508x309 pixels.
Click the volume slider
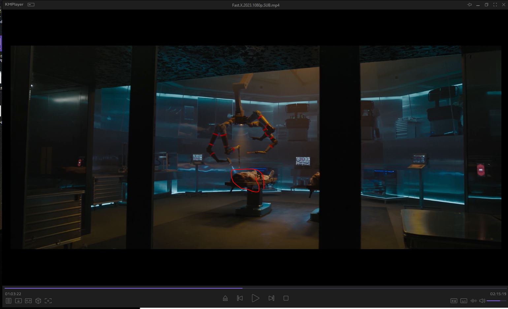pyautogui.click(x=494, y=301)
